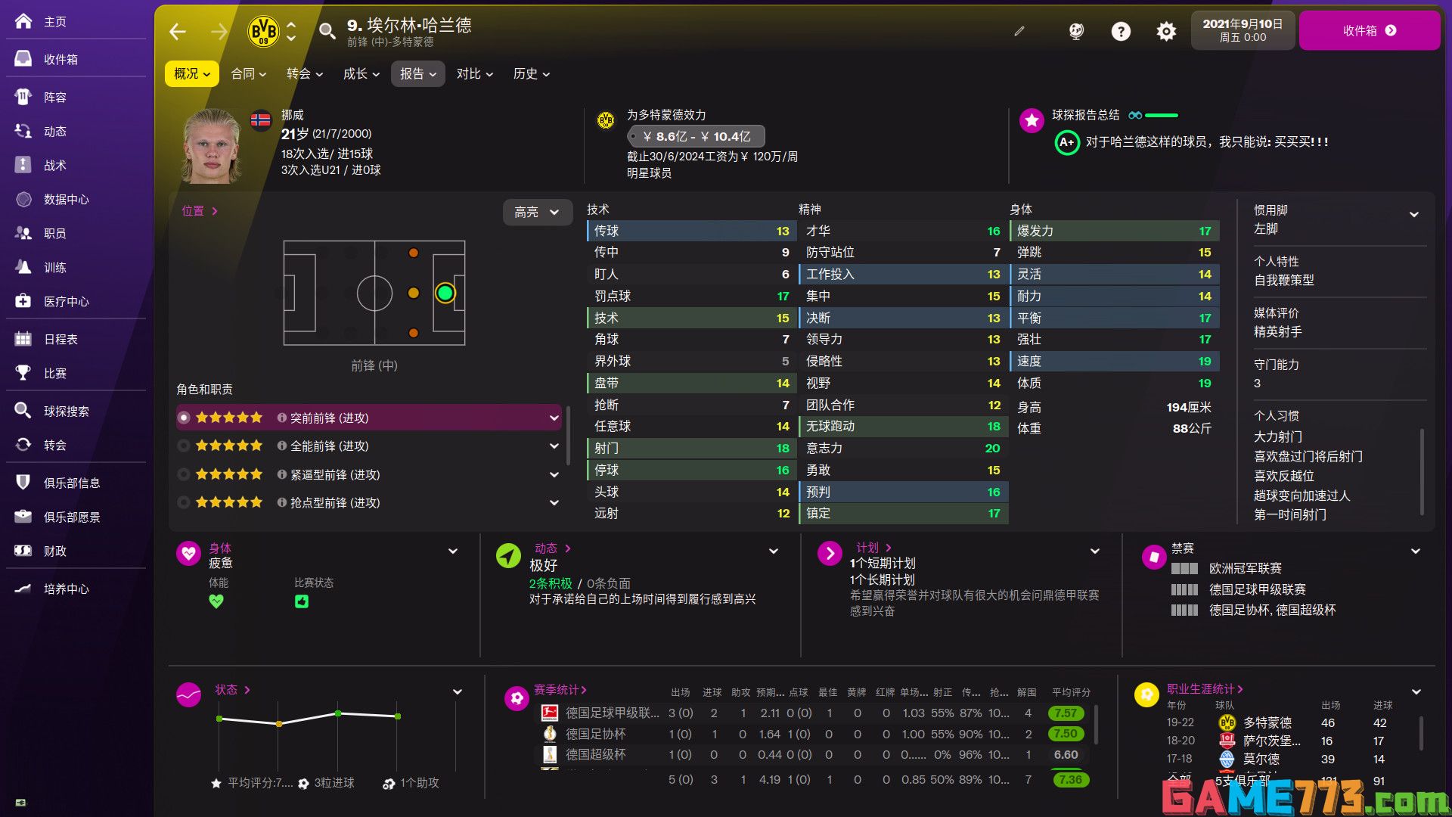Image resolution: width=1452 pixels, height=817 pixels.
Task: Expand the 全能前锋 role details chevron
Action: (554, 446)
